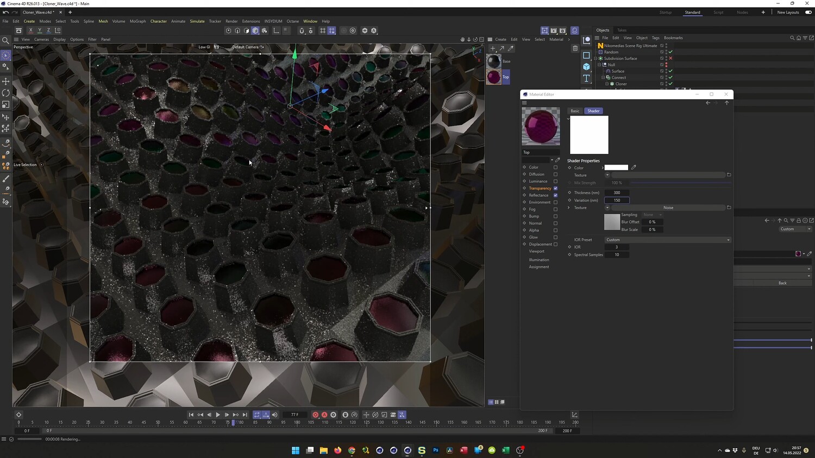Open Photoshop from the Windows taskbar
This screenshot has width=815, height=458.
436,450
